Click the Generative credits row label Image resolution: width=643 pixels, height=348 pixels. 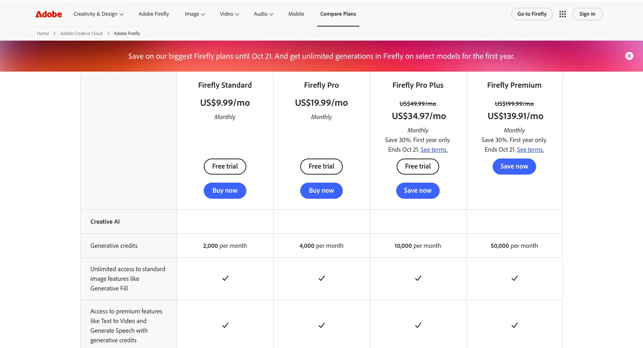pyautogui.click(x=114, y=246)
